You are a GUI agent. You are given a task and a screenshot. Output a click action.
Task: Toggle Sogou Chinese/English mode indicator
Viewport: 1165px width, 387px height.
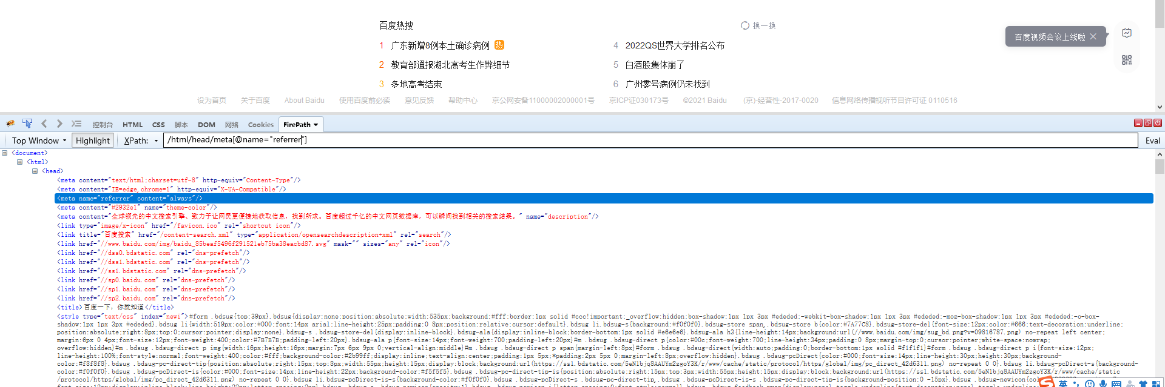coord(1063,383)
